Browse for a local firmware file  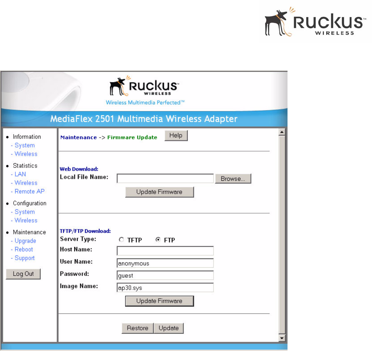tap(233, 178)
